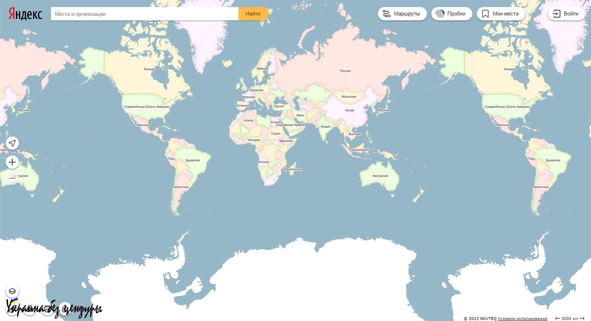Zoom in with the plus button

(x=12, y=162)
